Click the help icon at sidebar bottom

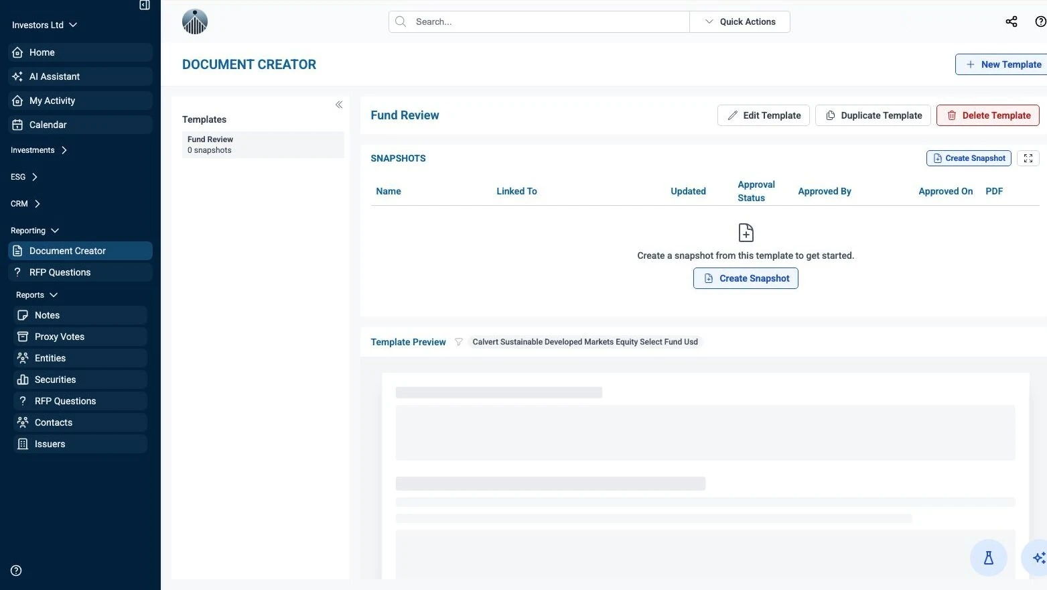(17, 571)
